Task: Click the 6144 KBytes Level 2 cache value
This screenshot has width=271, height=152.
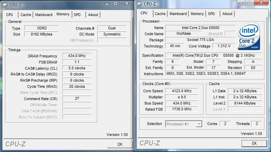Action: coord(245,103)
